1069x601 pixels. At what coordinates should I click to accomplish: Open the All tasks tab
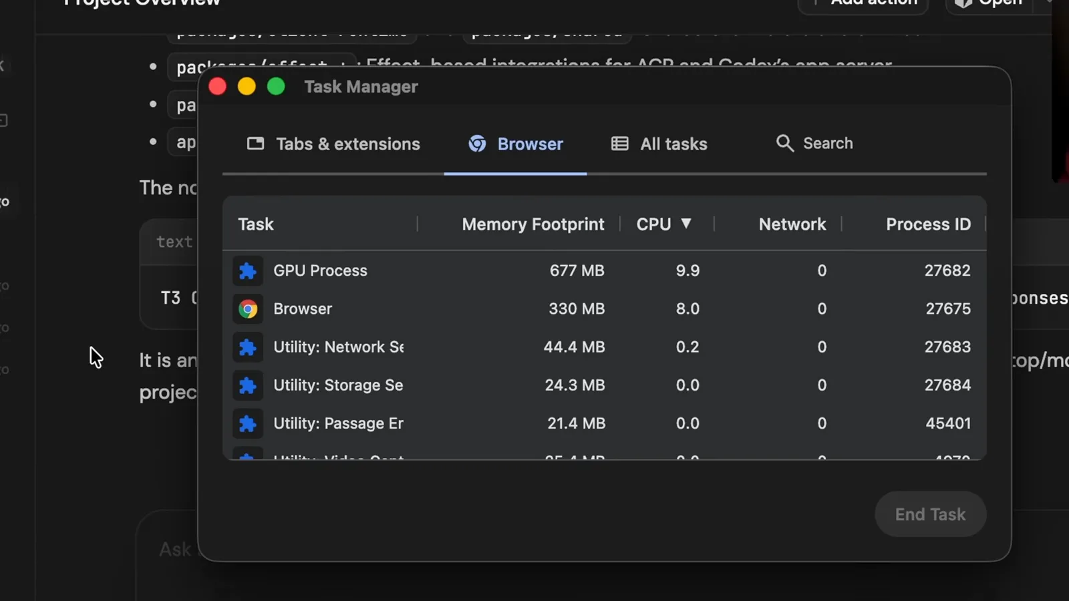point(659,144)
